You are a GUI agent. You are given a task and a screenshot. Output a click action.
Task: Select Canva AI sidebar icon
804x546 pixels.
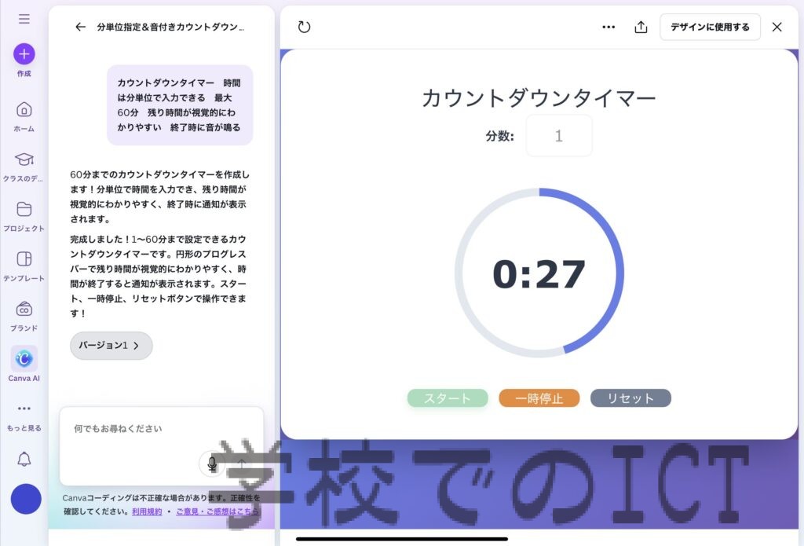pos(24,359)
